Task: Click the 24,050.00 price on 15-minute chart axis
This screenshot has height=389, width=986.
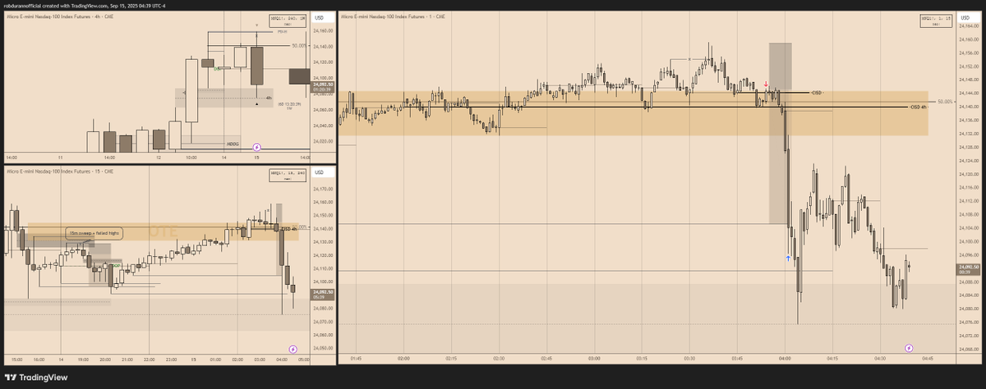Action: click(x=323, y=348)
